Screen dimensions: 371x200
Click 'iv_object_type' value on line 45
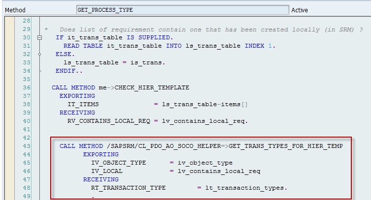click(x=205, y=163)
